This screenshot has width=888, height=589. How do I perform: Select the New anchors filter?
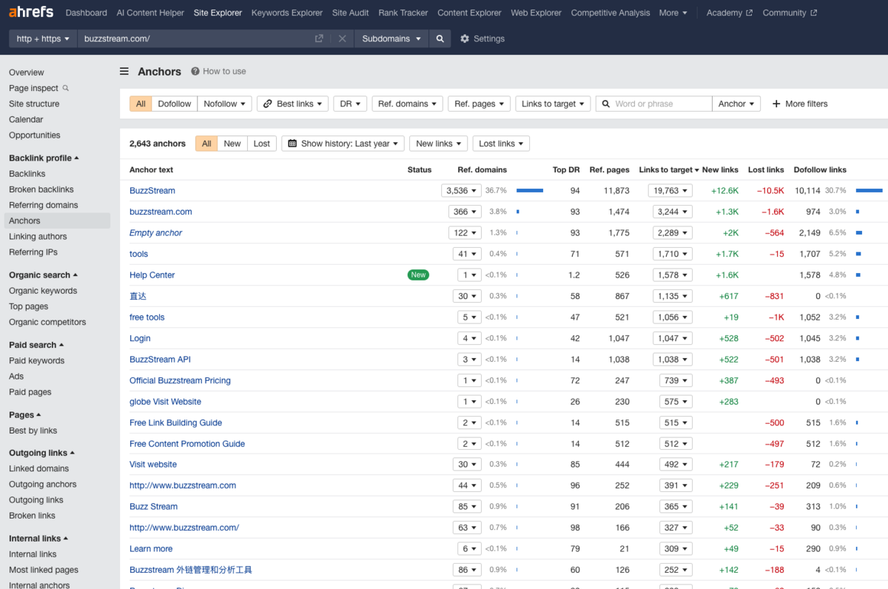tap(232, 143)
